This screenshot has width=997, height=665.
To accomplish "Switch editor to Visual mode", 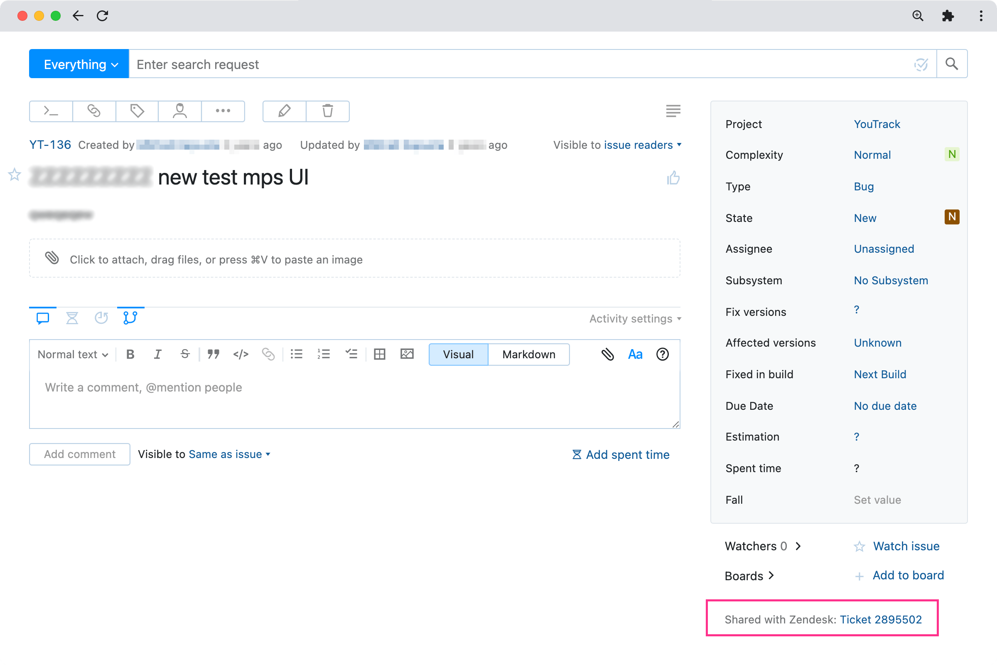I will click(x=458, y=354).
